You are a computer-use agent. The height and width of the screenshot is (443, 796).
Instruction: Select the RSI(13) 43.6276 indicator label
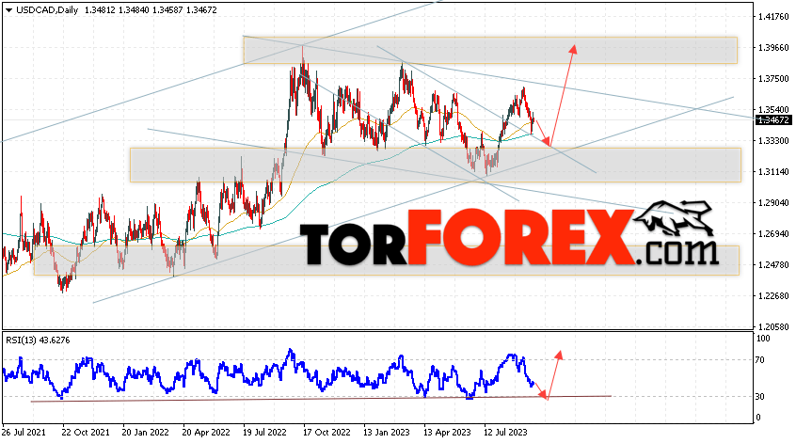(38, 340)
